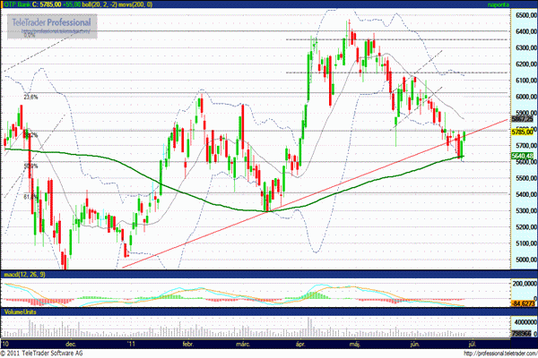Jump to febr. on the time axis
538x358 pixels.
coord(187,344)
